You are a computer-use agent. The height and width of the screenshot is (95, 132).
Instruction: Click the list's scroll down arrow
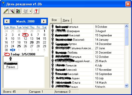(x=127, y=85)
